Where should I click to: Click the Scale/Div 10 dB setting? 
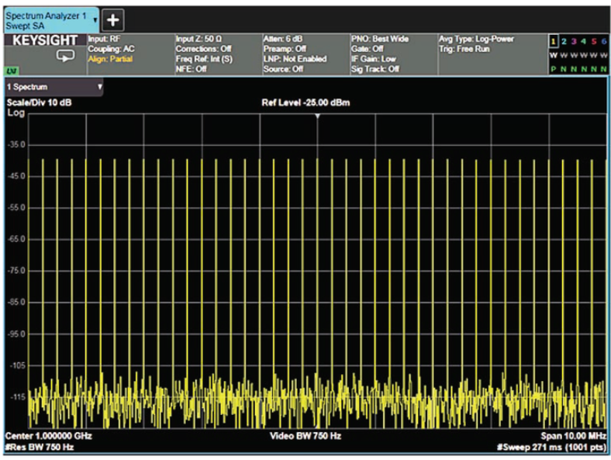(39, 103)
